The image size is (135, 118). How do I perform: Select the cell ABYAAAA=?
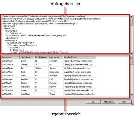click(x=10, y=83)
